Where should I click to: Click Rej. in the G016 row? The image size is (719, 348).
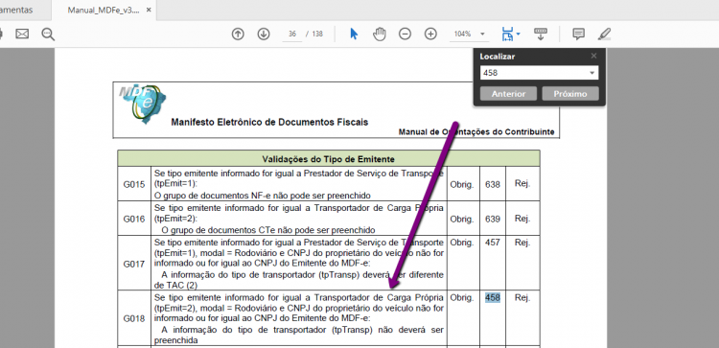tap(522, 219)
